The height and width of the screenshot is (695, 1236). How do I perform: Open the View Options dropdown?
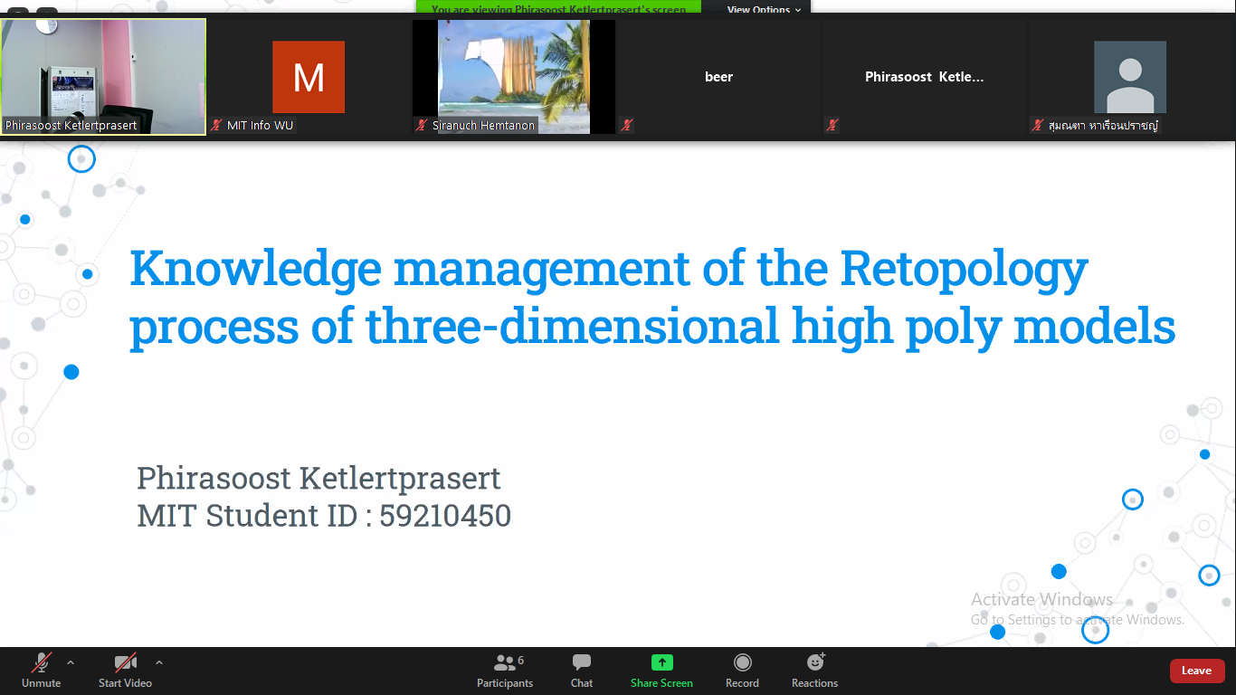point(764,9)
